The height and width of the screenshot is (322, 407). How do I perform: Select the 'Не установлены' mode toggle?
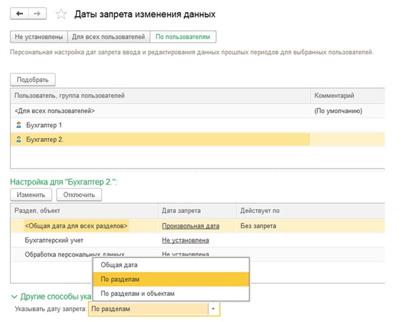39,37
